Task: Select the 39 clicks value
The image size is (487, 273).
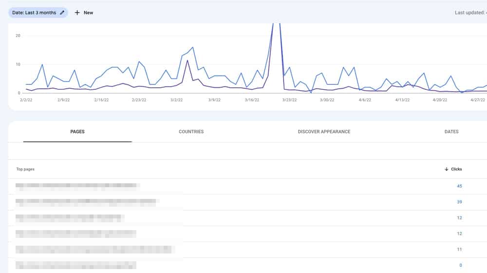Action: (459, 202)
